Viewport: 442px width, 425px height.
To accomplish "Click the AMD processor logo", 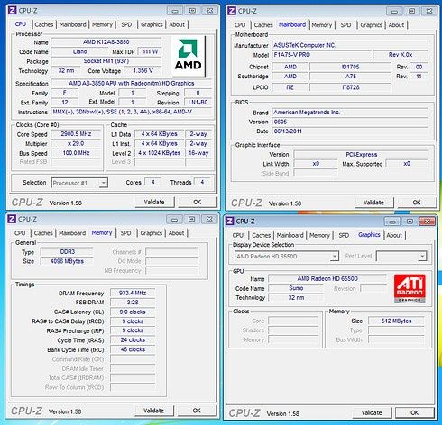I will click(189, 56).
